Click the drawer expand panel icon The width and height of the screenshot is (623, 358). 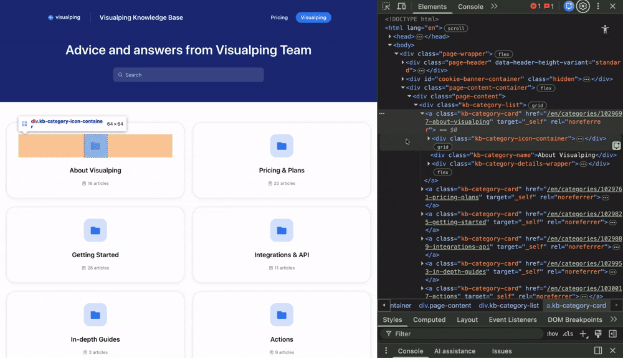(x=598, y=351)
